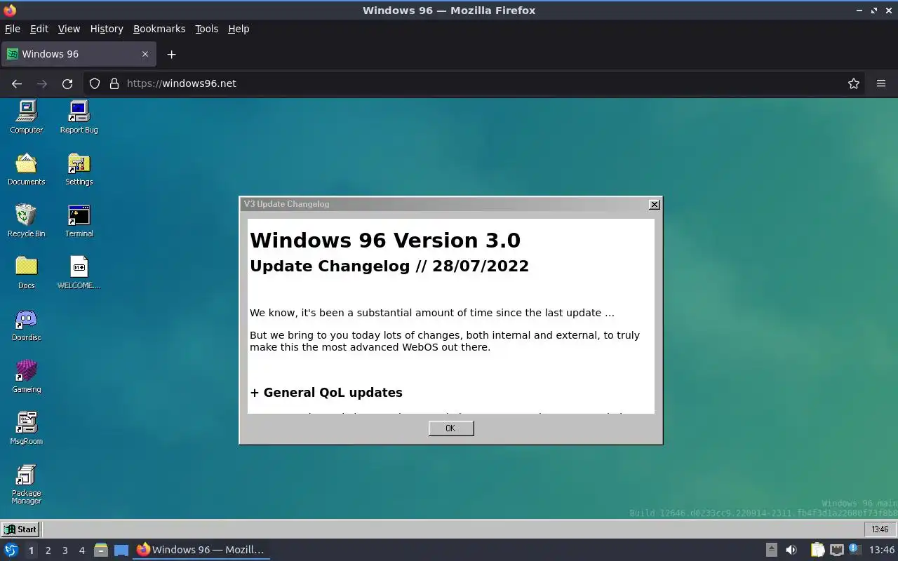Image resolution: width=898 pixels, height=561 pixels.
Task: Click the volume speaker tray icon
Action: point(791,550)
